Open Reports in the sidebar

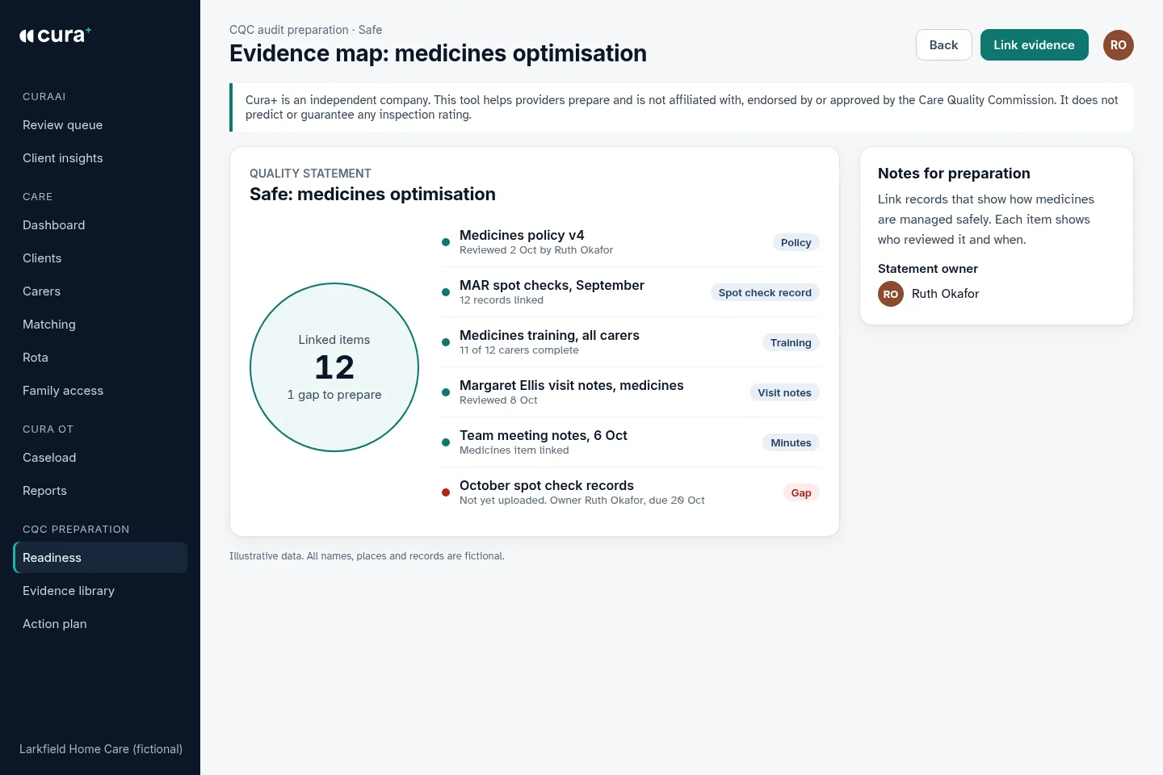(x=100, y=491)
